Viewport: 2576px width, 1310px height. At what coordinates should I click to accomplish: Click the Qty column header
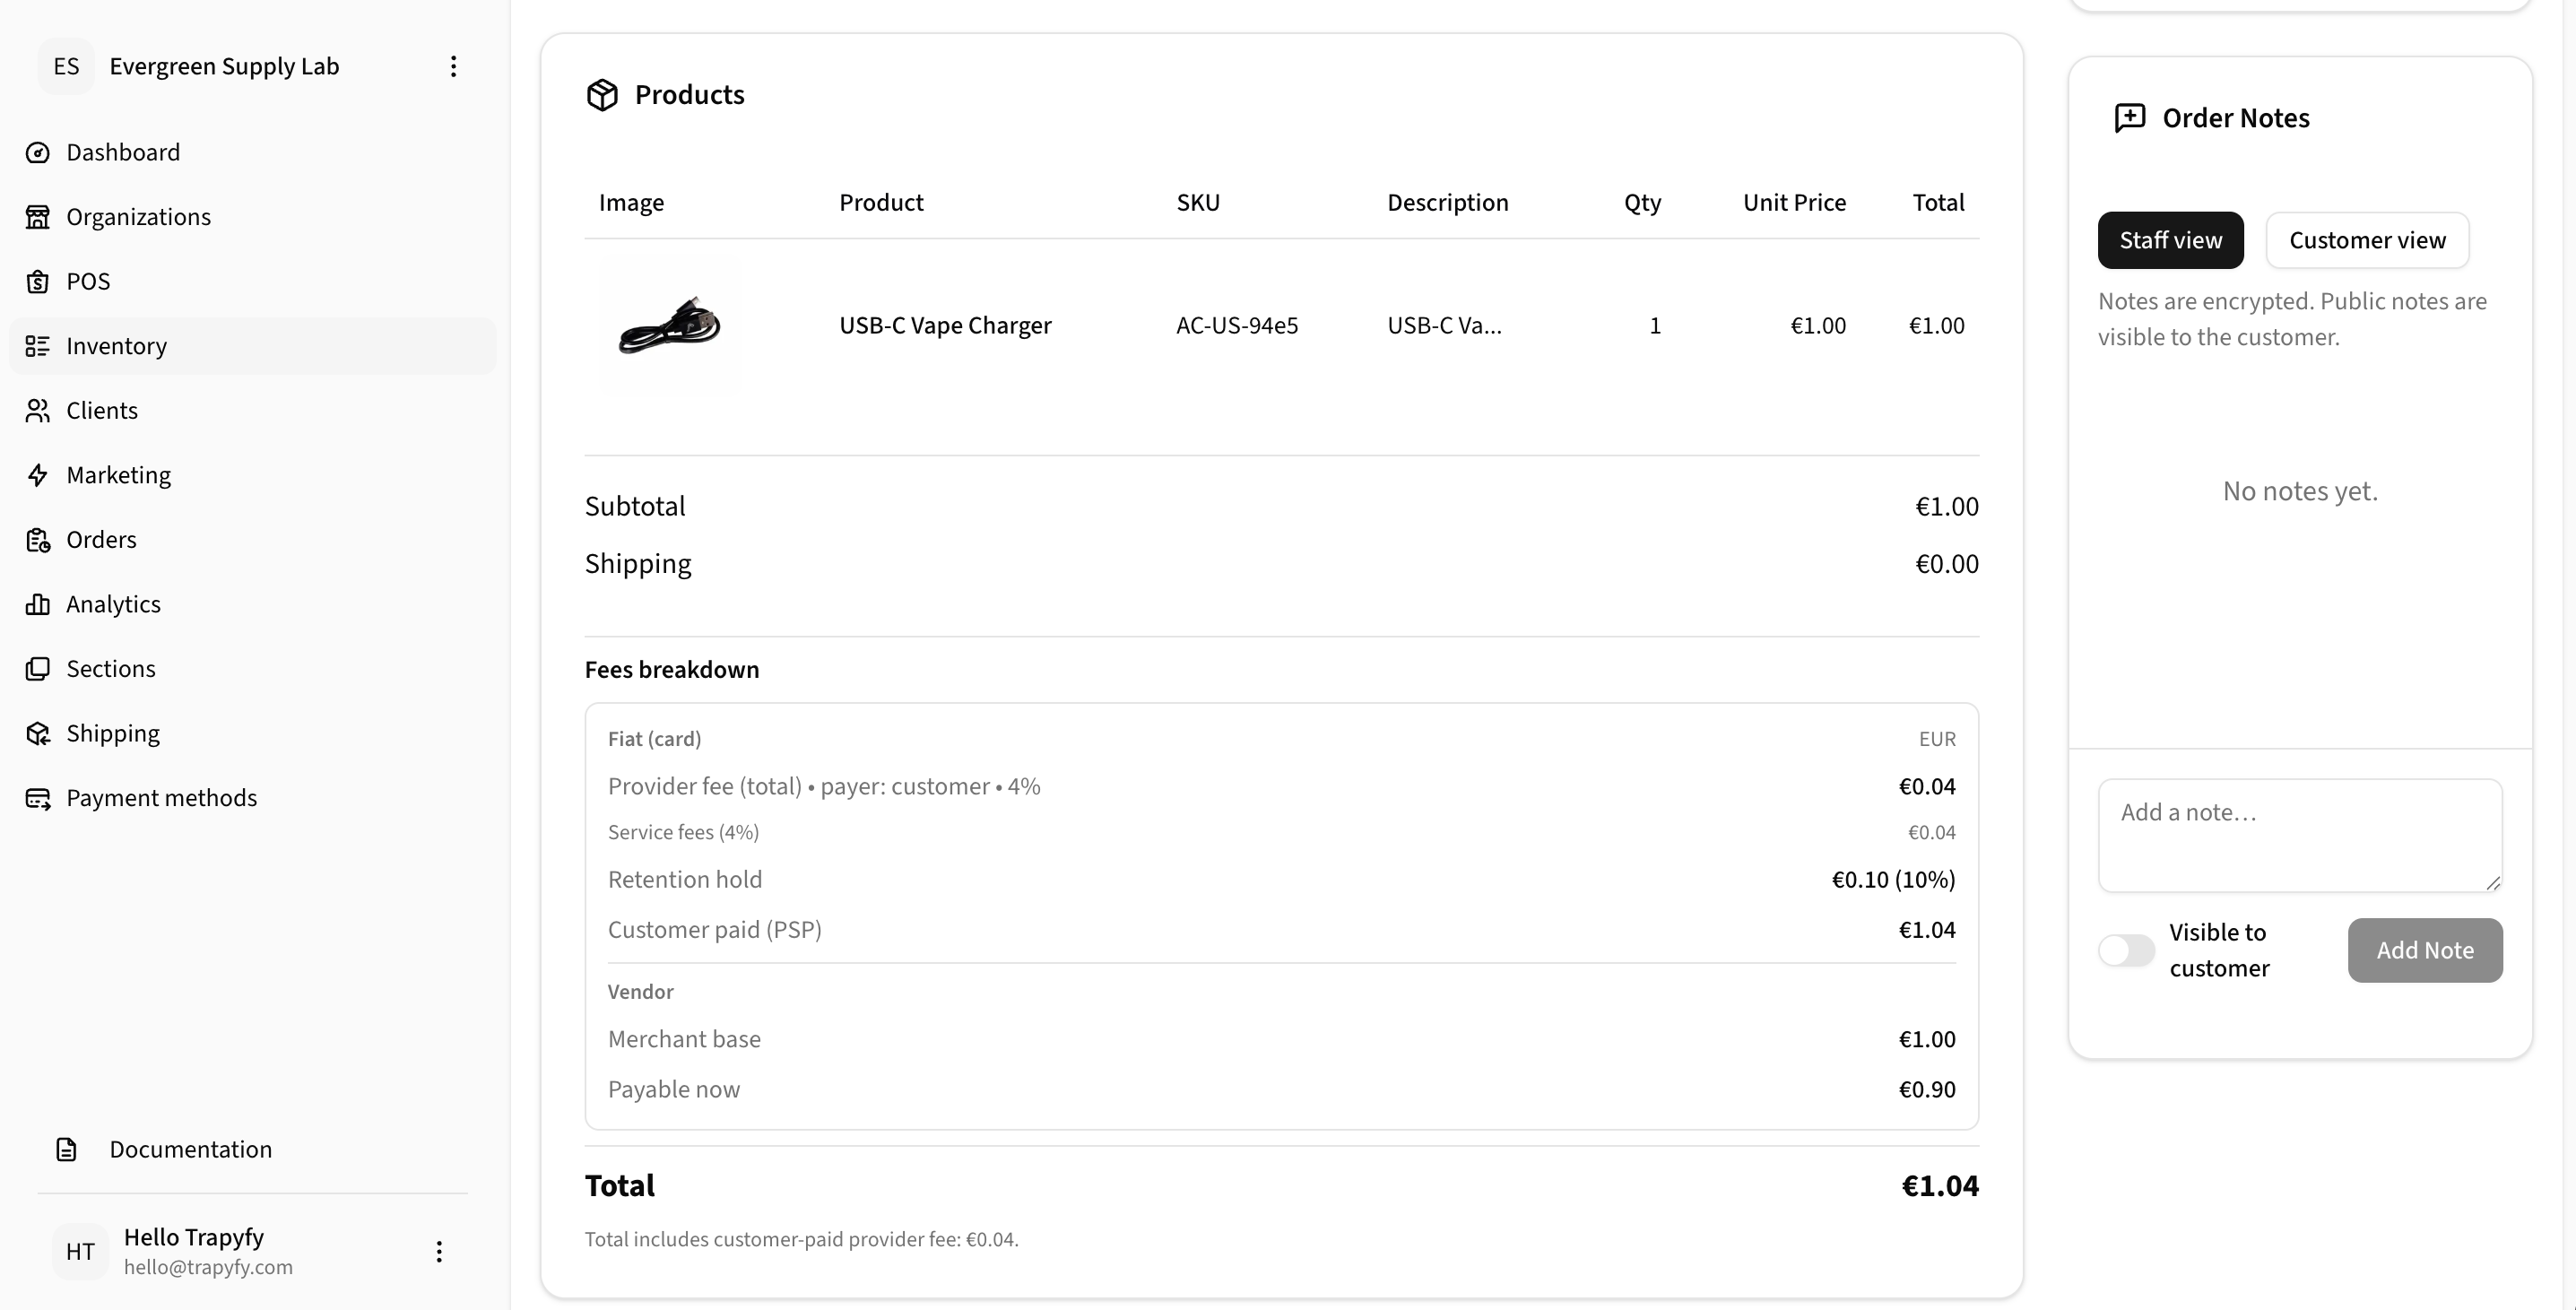click(x=1642, y=202)
